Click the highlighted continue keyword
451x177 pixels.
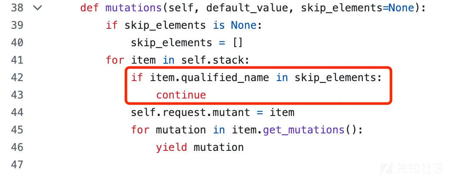point(181,95)
